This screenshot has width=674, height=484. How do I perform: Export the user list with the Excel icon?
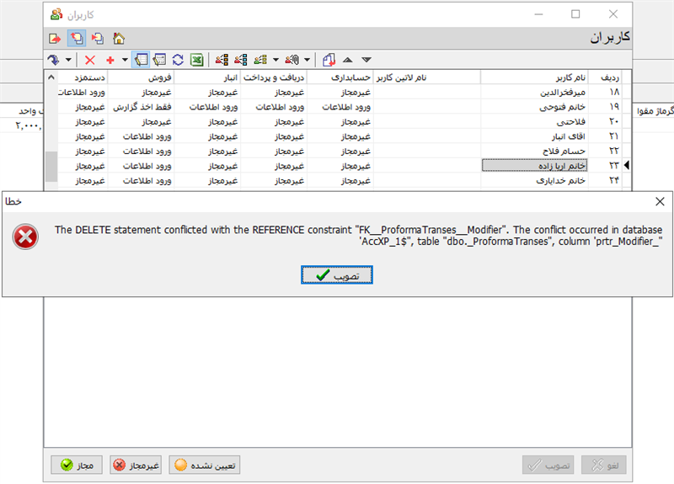(196, 60)
